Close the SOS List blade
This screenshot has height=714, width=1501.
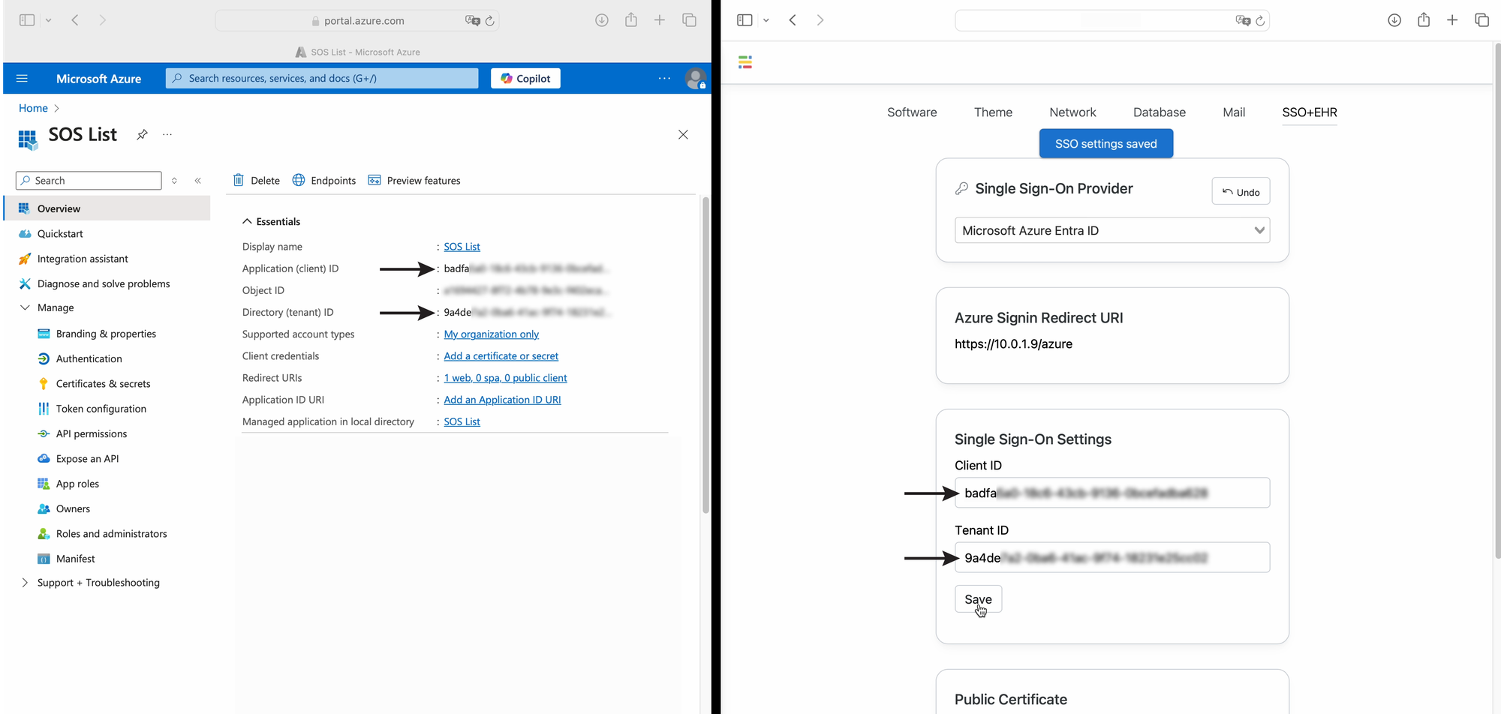pyautogui.click(x=683, y=134)
